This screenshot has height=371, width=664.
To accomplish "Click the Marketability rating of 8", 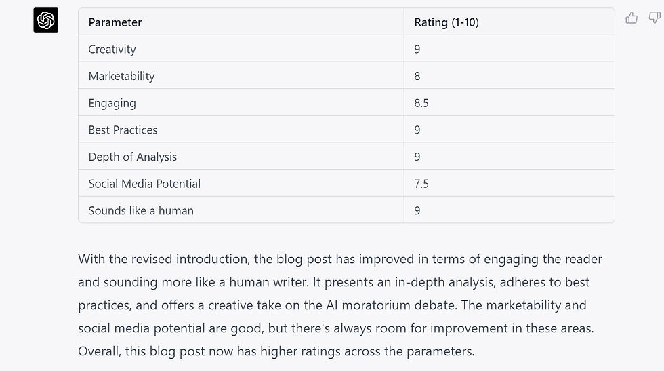I will [x=417, y=76].
